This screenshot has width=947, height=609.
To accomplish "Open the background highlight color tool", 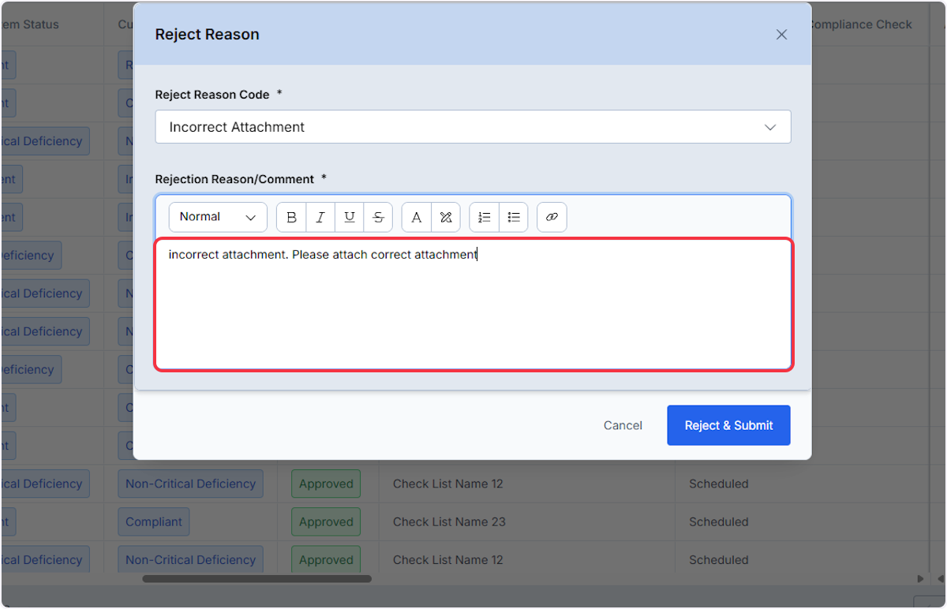I will [x=446, y=217].
